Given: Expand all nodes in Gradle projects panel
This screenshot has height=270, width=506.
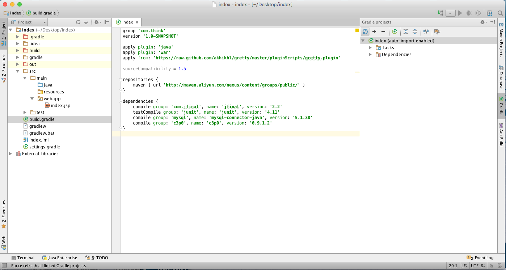Looking at the screenshot, I should point(406,31).
